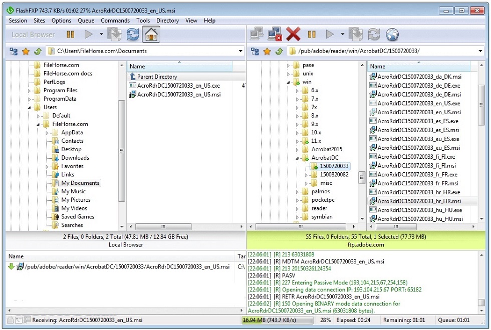Click the log pane scroll down arrow
The image size is (491, 330).
click(x=481, y=310)
